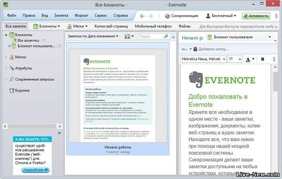282x179 pixels.
Task: Select Все заметки in the tree
Action: (x=28, y=41)
